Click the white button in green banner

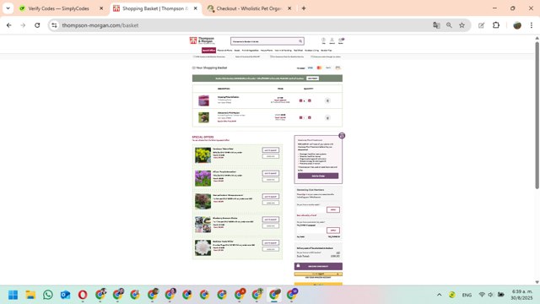pyautogui.click(x=312, y=79)
